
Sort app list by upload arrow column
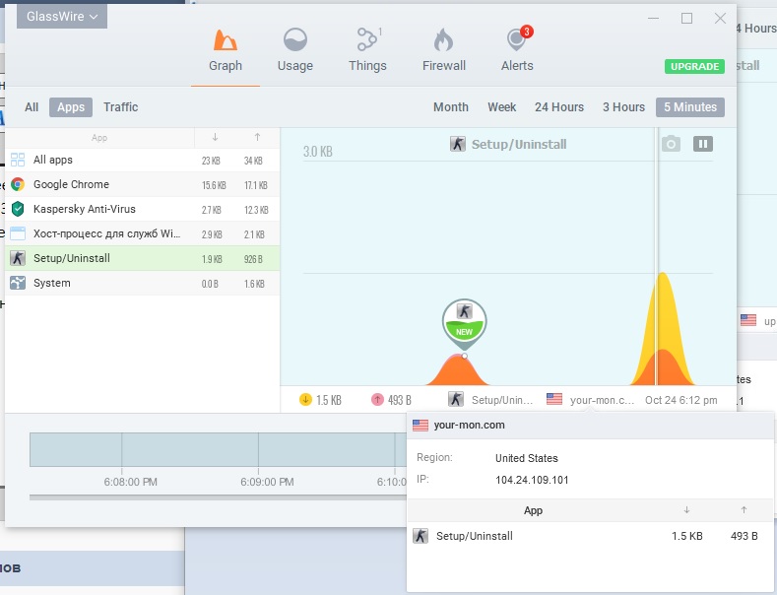[x=257, y=137]
